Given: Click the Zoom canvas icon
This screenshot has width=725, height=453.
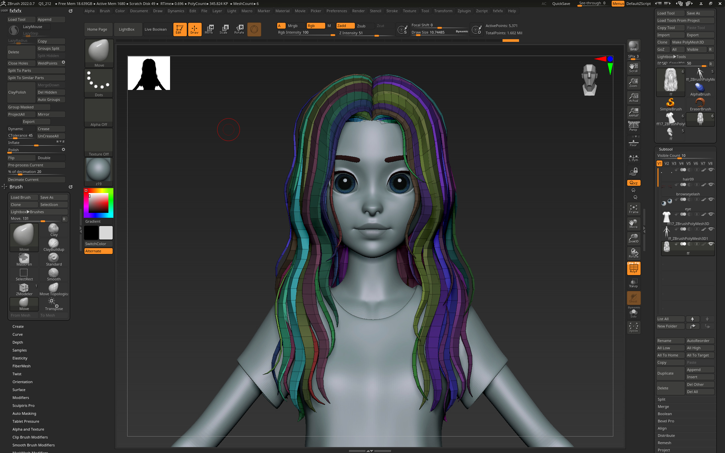Looking at the screenshot, I should [633, 83].
